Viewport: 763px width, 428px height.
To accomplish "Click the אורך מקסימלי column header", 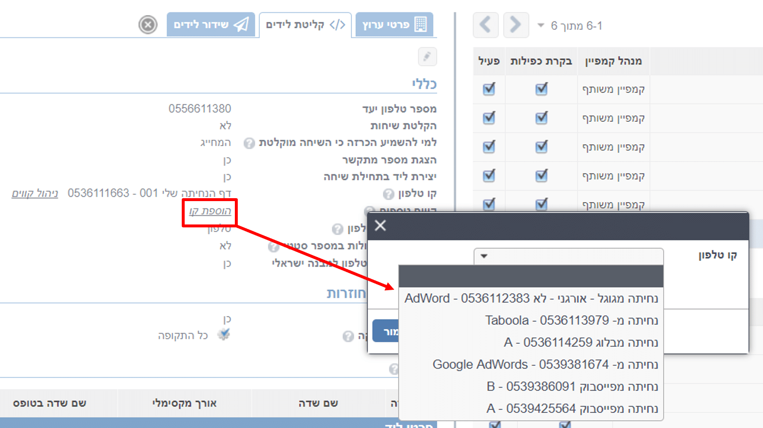I will click(184, 403).
